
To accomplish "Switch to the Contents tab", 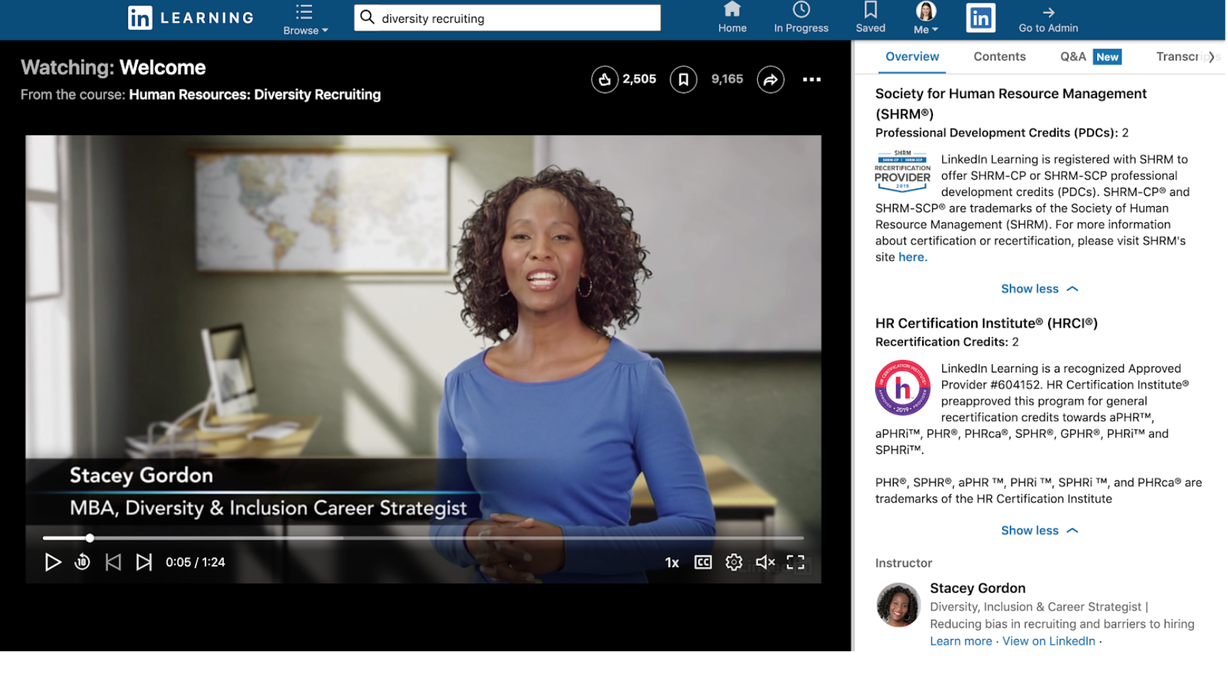I will click(999, 57).
